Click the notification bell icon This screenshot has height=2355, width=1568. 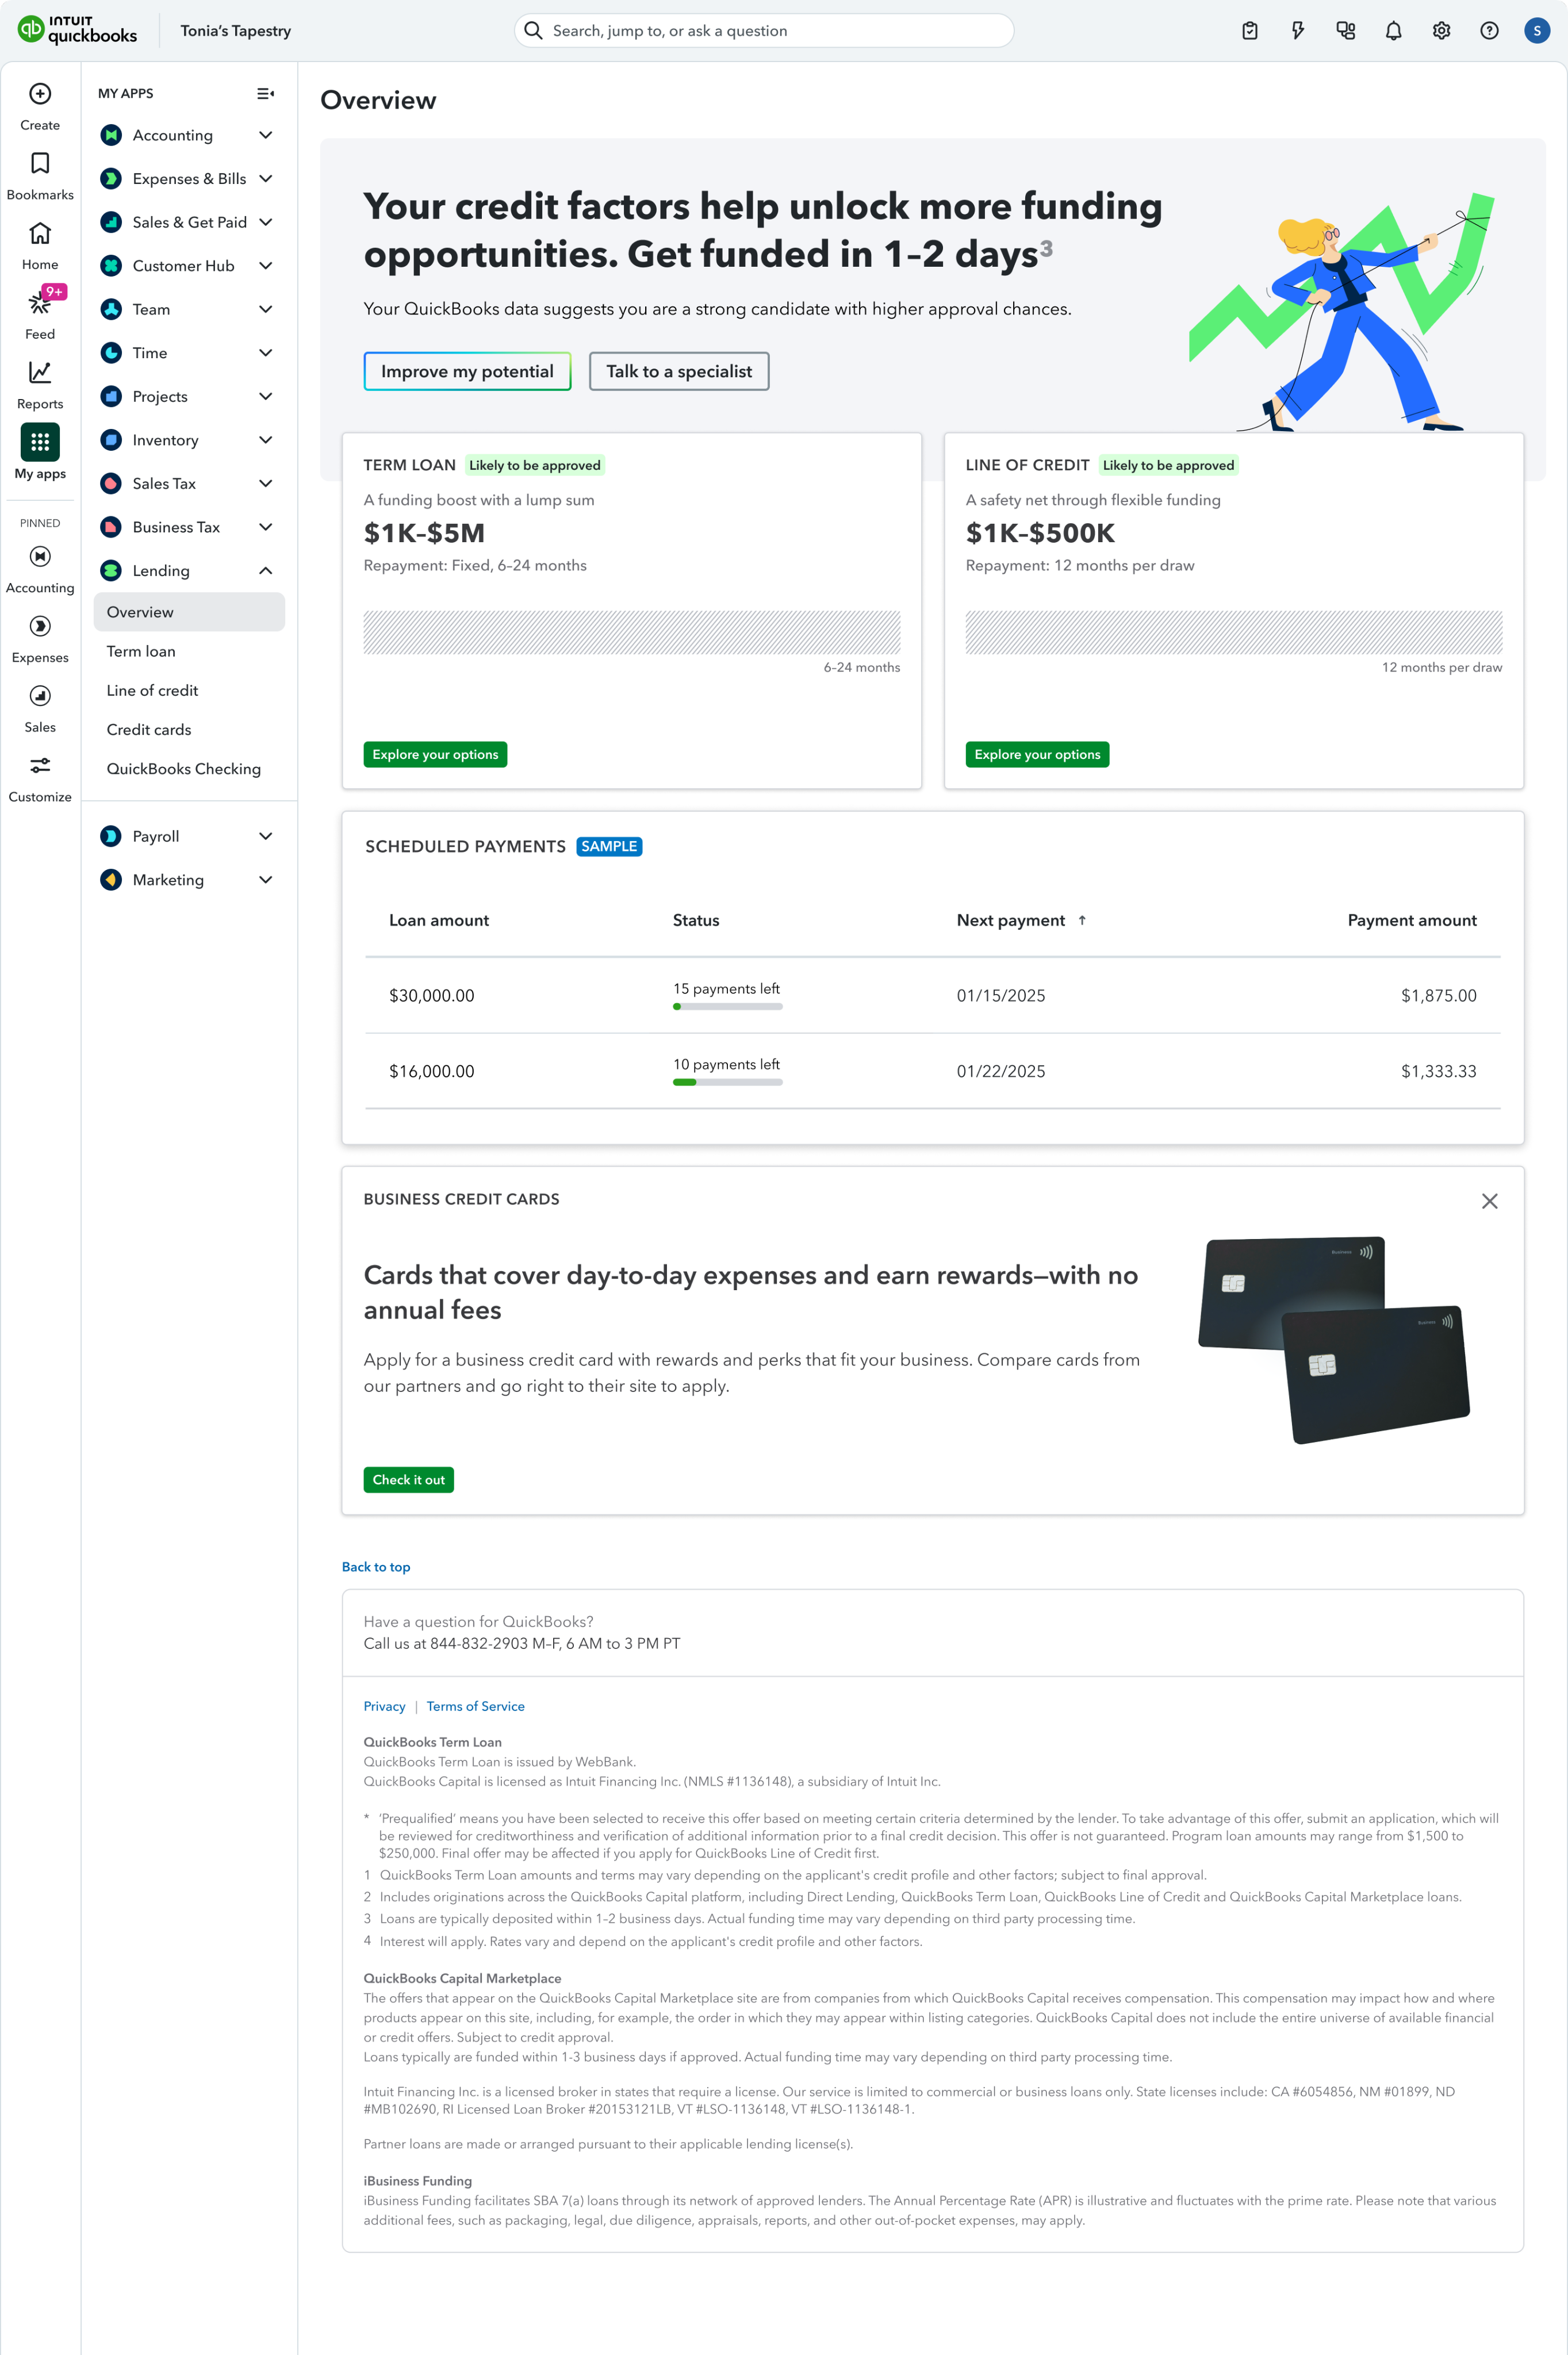pyautogui.click(x=1393, y=31)
